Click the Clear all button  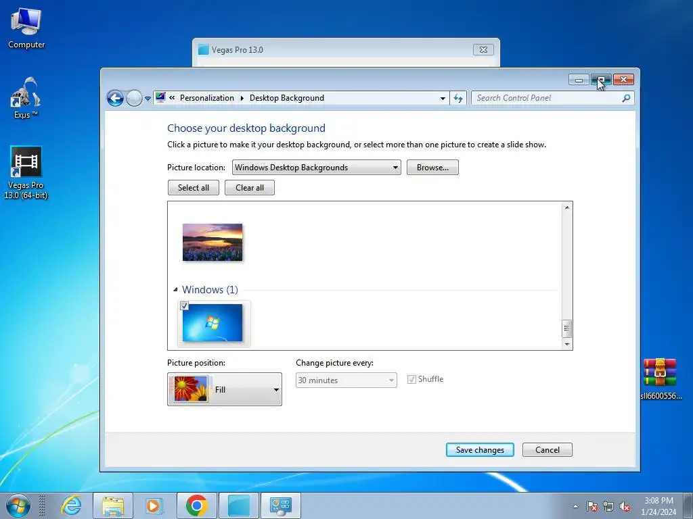250,188
